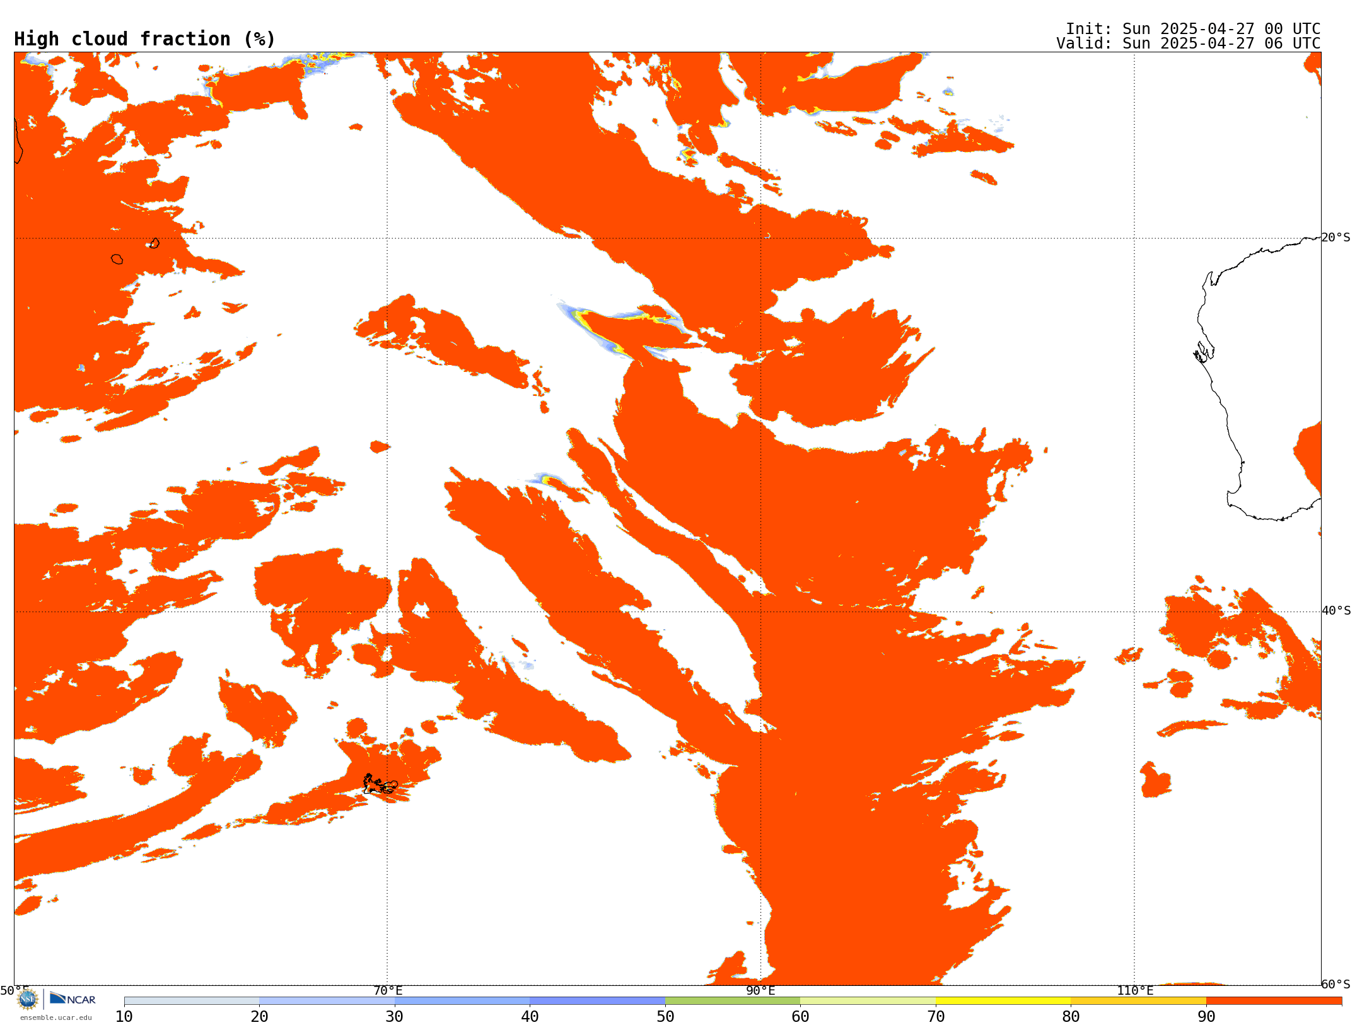Click the colorbar tick label 30
Image resolution: width=1362 pixels, height=1025 pixels.
click(x=395, y=1017)
